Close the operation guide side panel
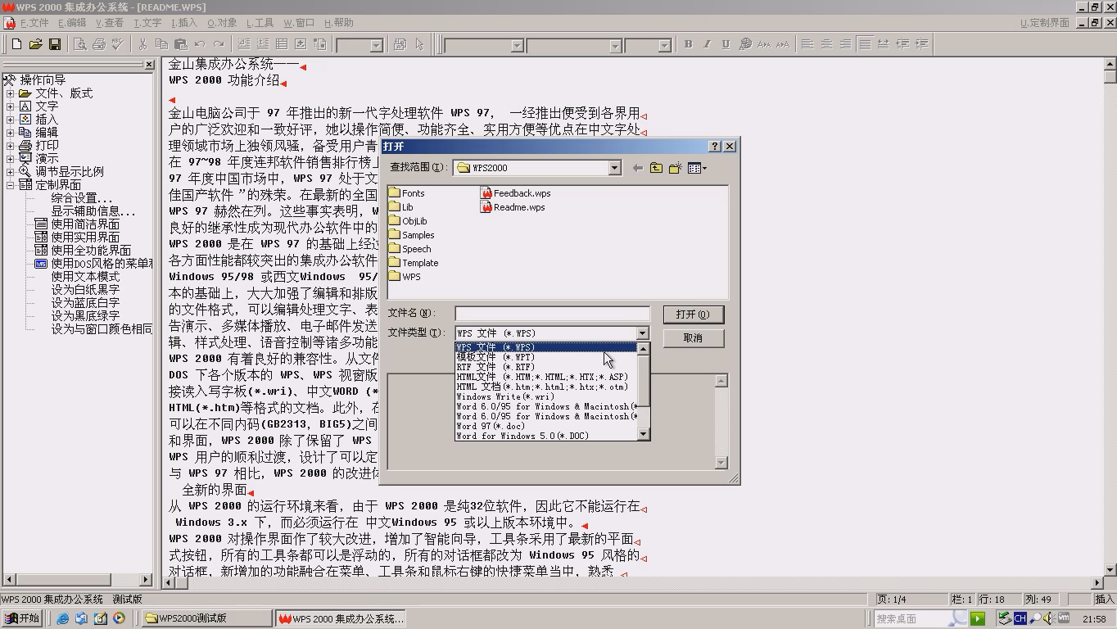The width and height of the screenshot is (1117, 629). [x=148, y=65]
